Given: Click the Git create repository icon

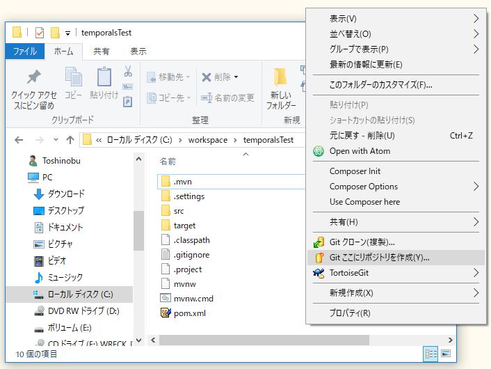Looking at the screenshot, I should coord(319,258).
